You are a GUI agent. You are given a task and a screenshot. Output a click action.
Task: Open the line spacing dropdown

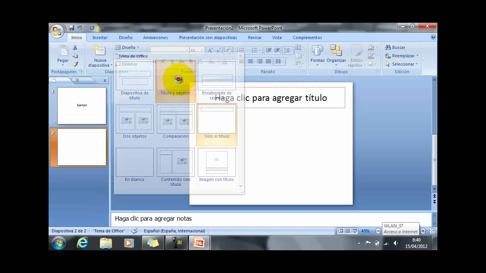click(x=289, y=50)
